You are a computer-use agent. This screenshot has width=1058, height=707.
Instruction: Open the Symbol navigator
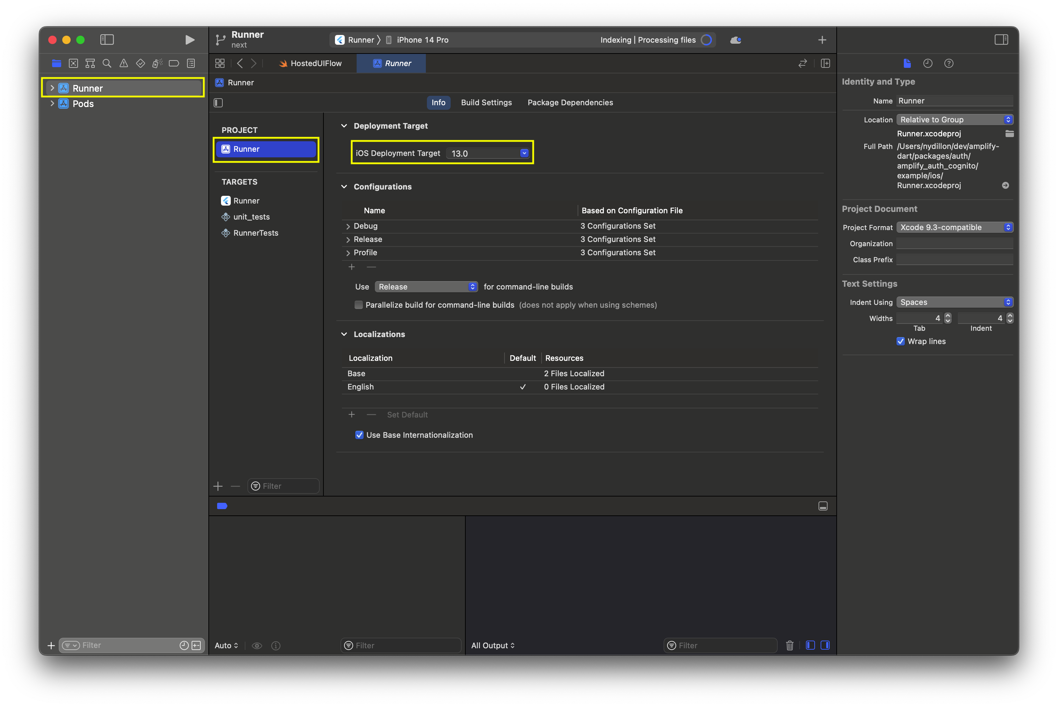point(90,64)
